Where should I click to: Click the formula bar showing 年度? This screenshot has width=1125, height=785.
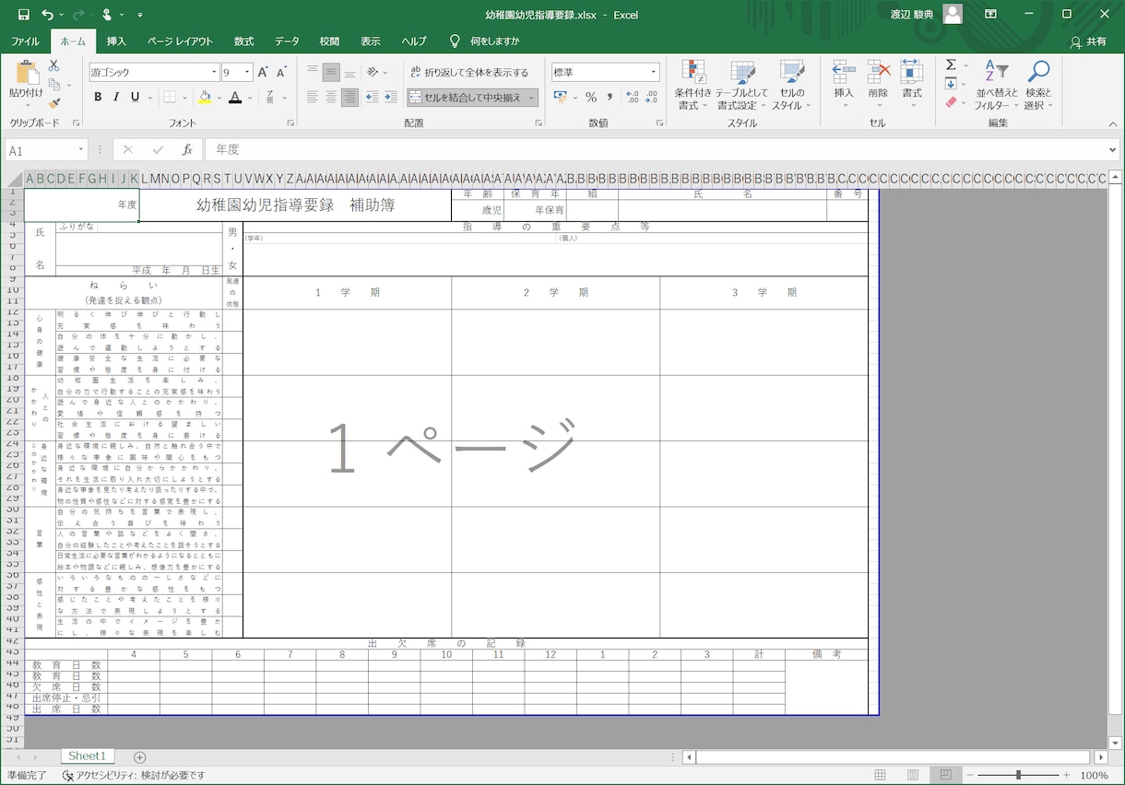661,150
